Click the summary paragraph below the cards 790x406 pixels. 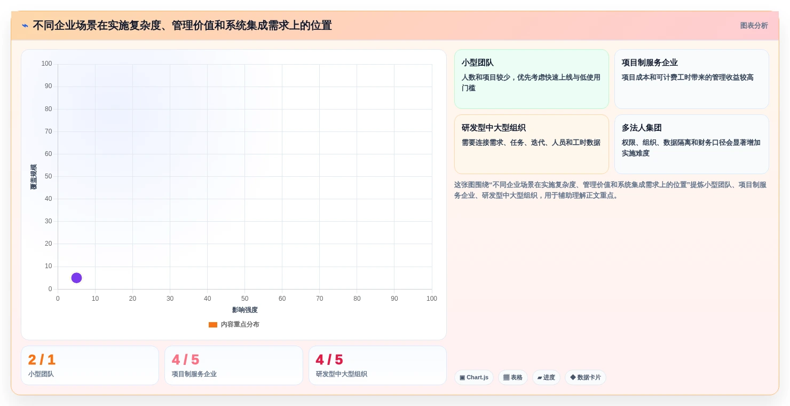(x=611, y=190)
